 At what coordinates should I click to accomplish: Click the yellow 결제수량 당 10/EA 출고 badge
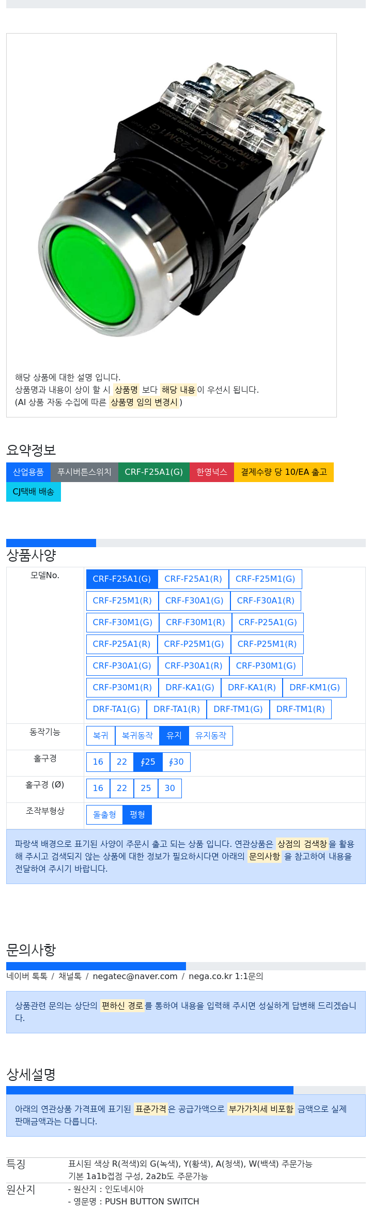[x=284, y=472]
